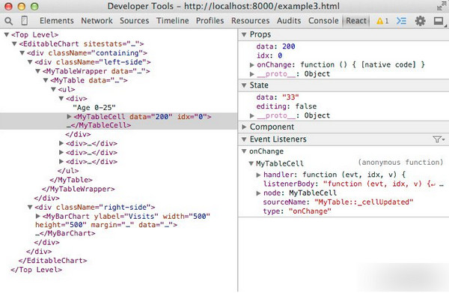Image resolution: width=449 pixels, height=293 pixels.
Task: Click the editing: false value
Action: pos(306,106)
